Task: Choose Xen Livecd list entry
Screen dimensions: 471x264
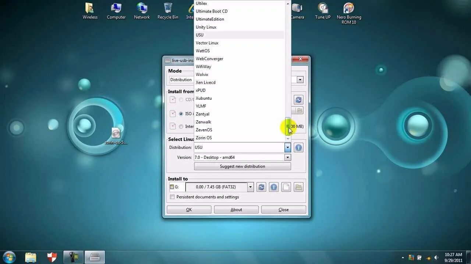Action: [240, 82]
